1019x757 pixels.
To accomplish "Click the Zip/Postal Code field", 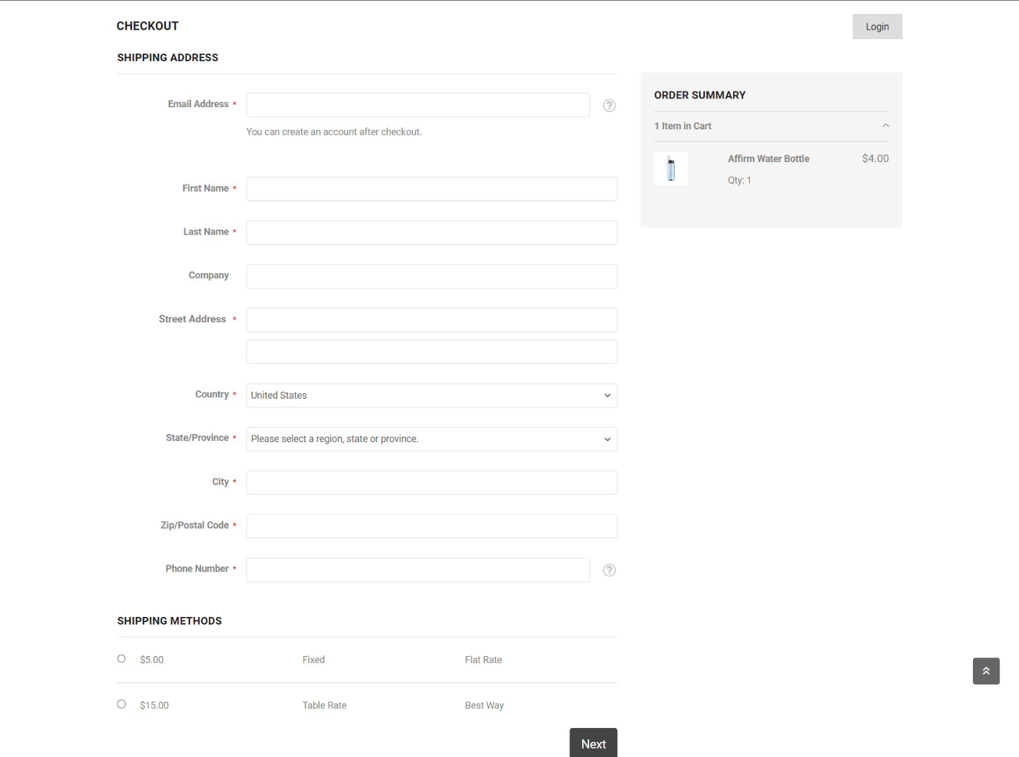I will 431,526.
